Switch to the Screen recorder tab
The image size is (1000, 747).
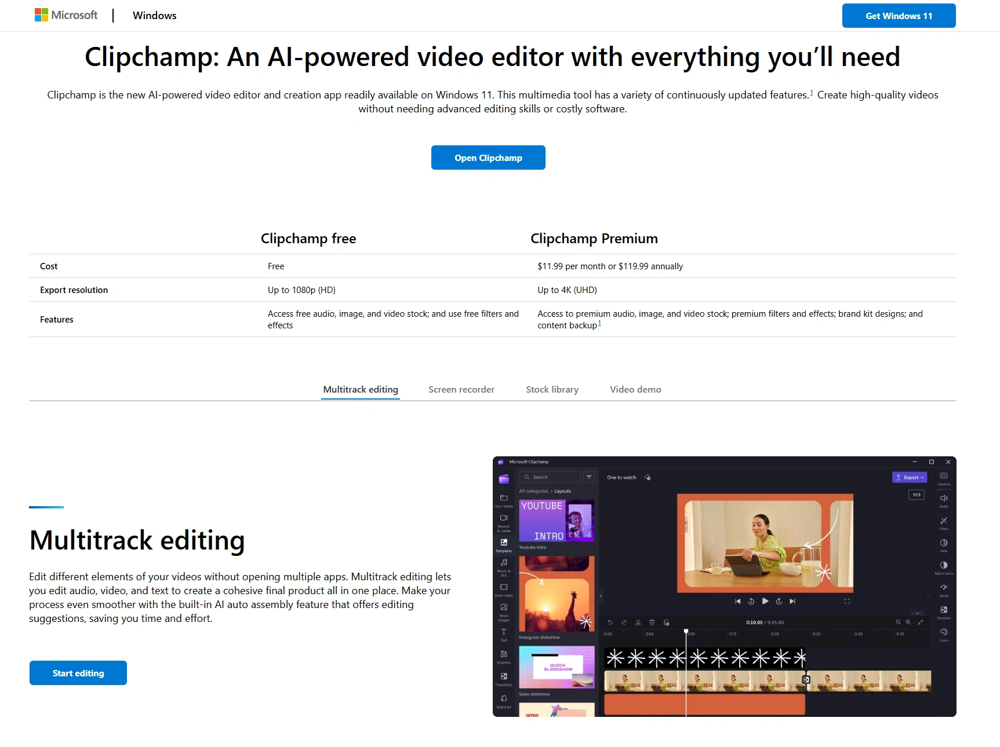pyautogui.click(x=461, y=389)
